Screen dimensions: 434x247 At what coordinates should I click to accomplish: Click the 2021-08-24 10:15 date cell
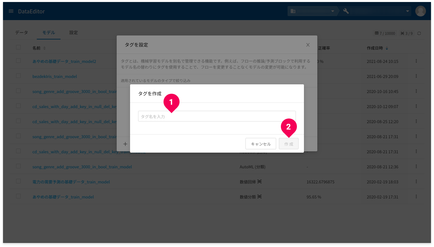pos(383,61)
